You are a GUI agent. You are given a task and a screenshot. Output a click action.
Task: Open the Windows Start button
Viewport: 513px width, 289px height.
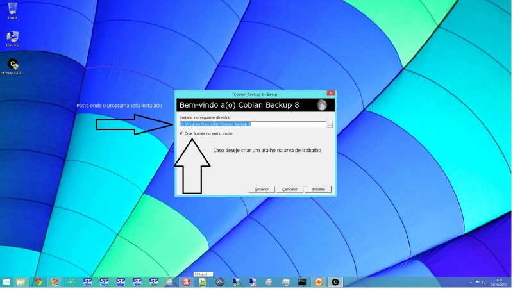(6, 282)
